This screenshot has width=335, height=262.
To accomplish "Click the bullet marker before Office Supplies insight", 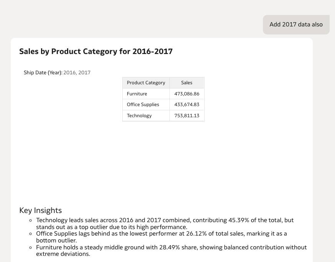I will point(31,234).
